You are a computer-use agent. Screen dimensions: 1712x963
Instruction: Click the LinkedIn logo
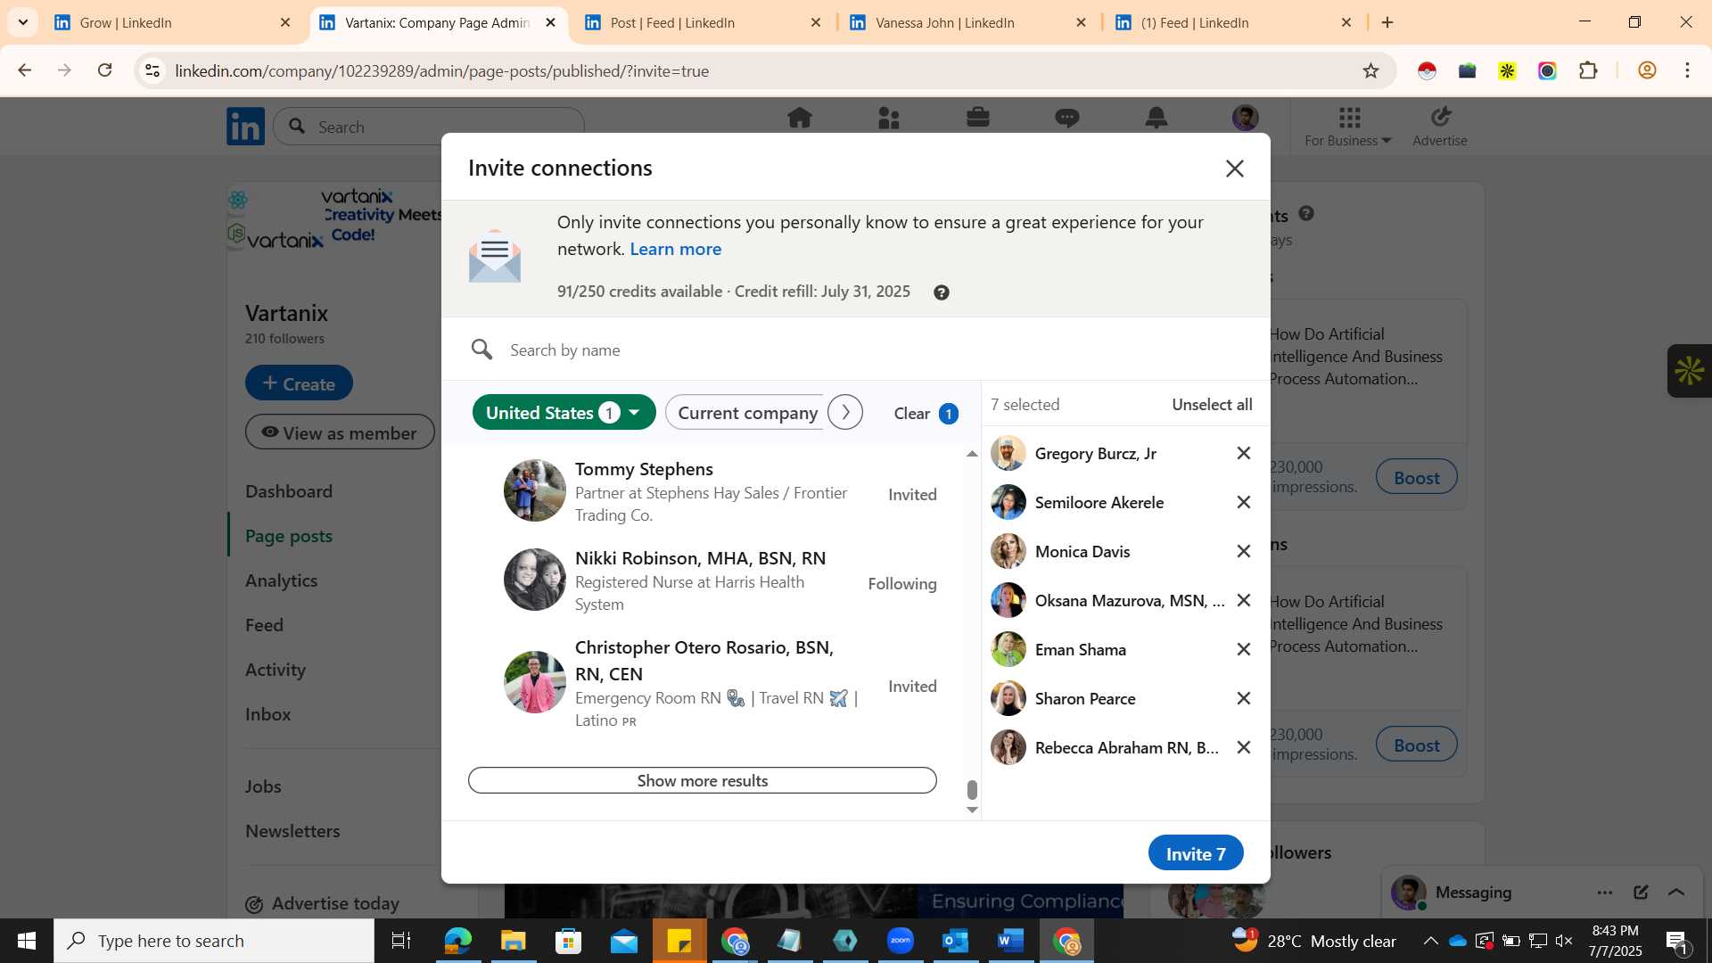(245, 127)
